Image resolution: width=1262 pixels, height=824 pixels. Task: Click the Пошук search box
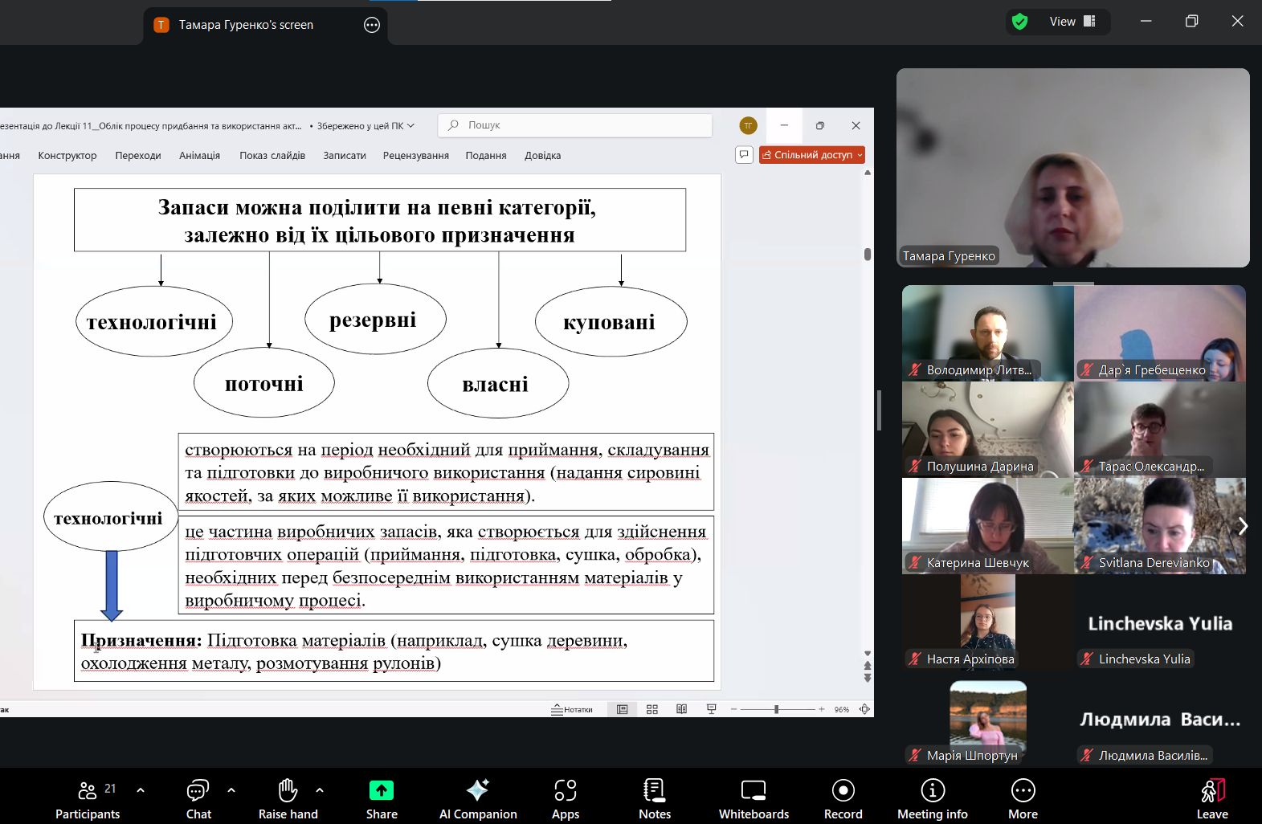coord(575,125)
